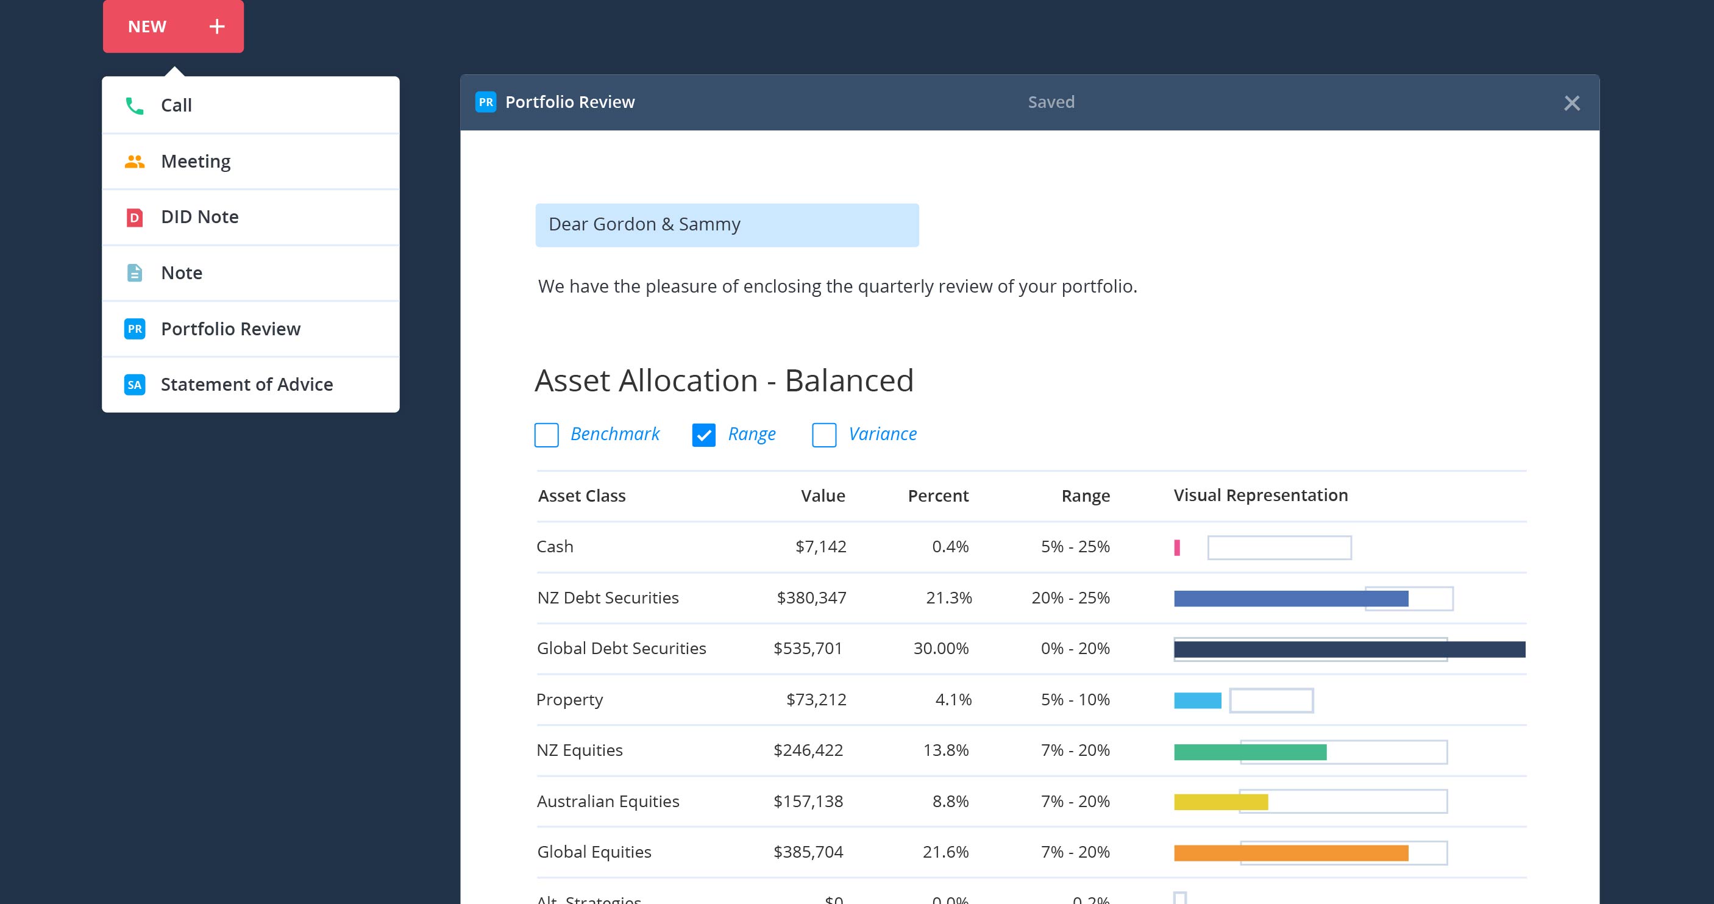Image resolution: width=1714 pixels, height=904 pixels.
Task: Select DID Note menu entry
Action: 251,218
